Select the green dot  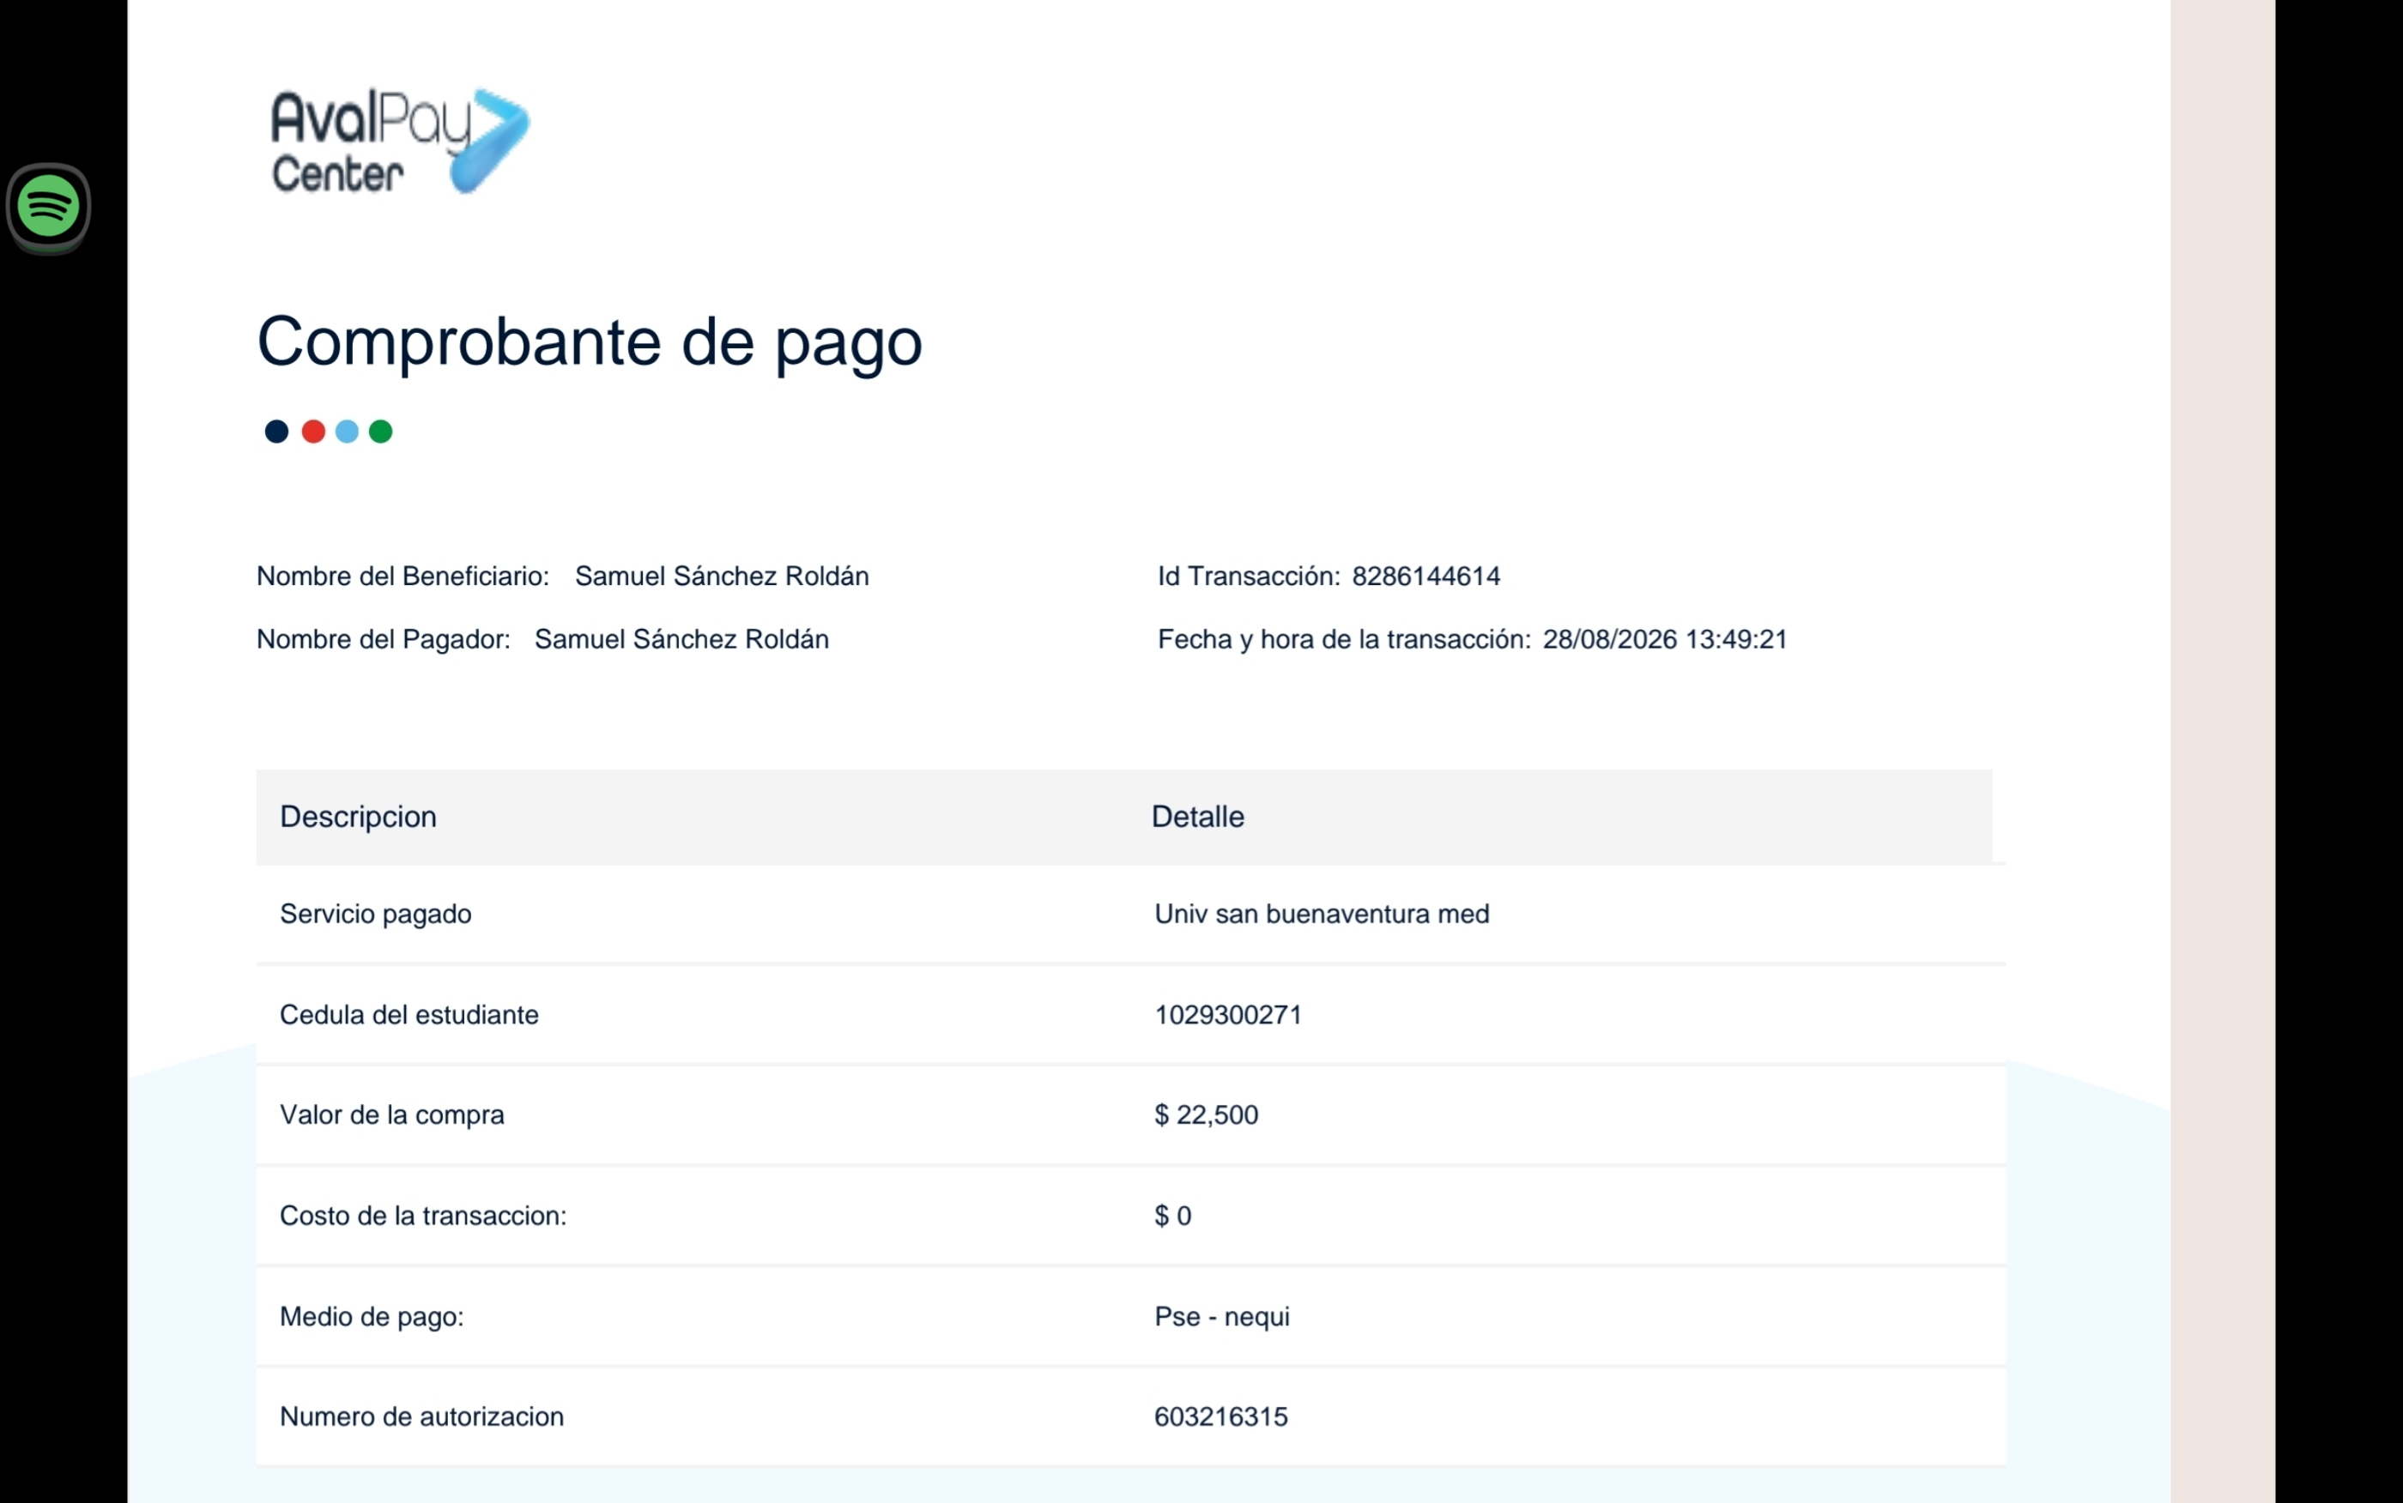pos(381,432)
